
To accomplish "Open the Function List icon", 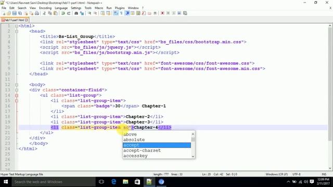I will (x=144, y=13).
